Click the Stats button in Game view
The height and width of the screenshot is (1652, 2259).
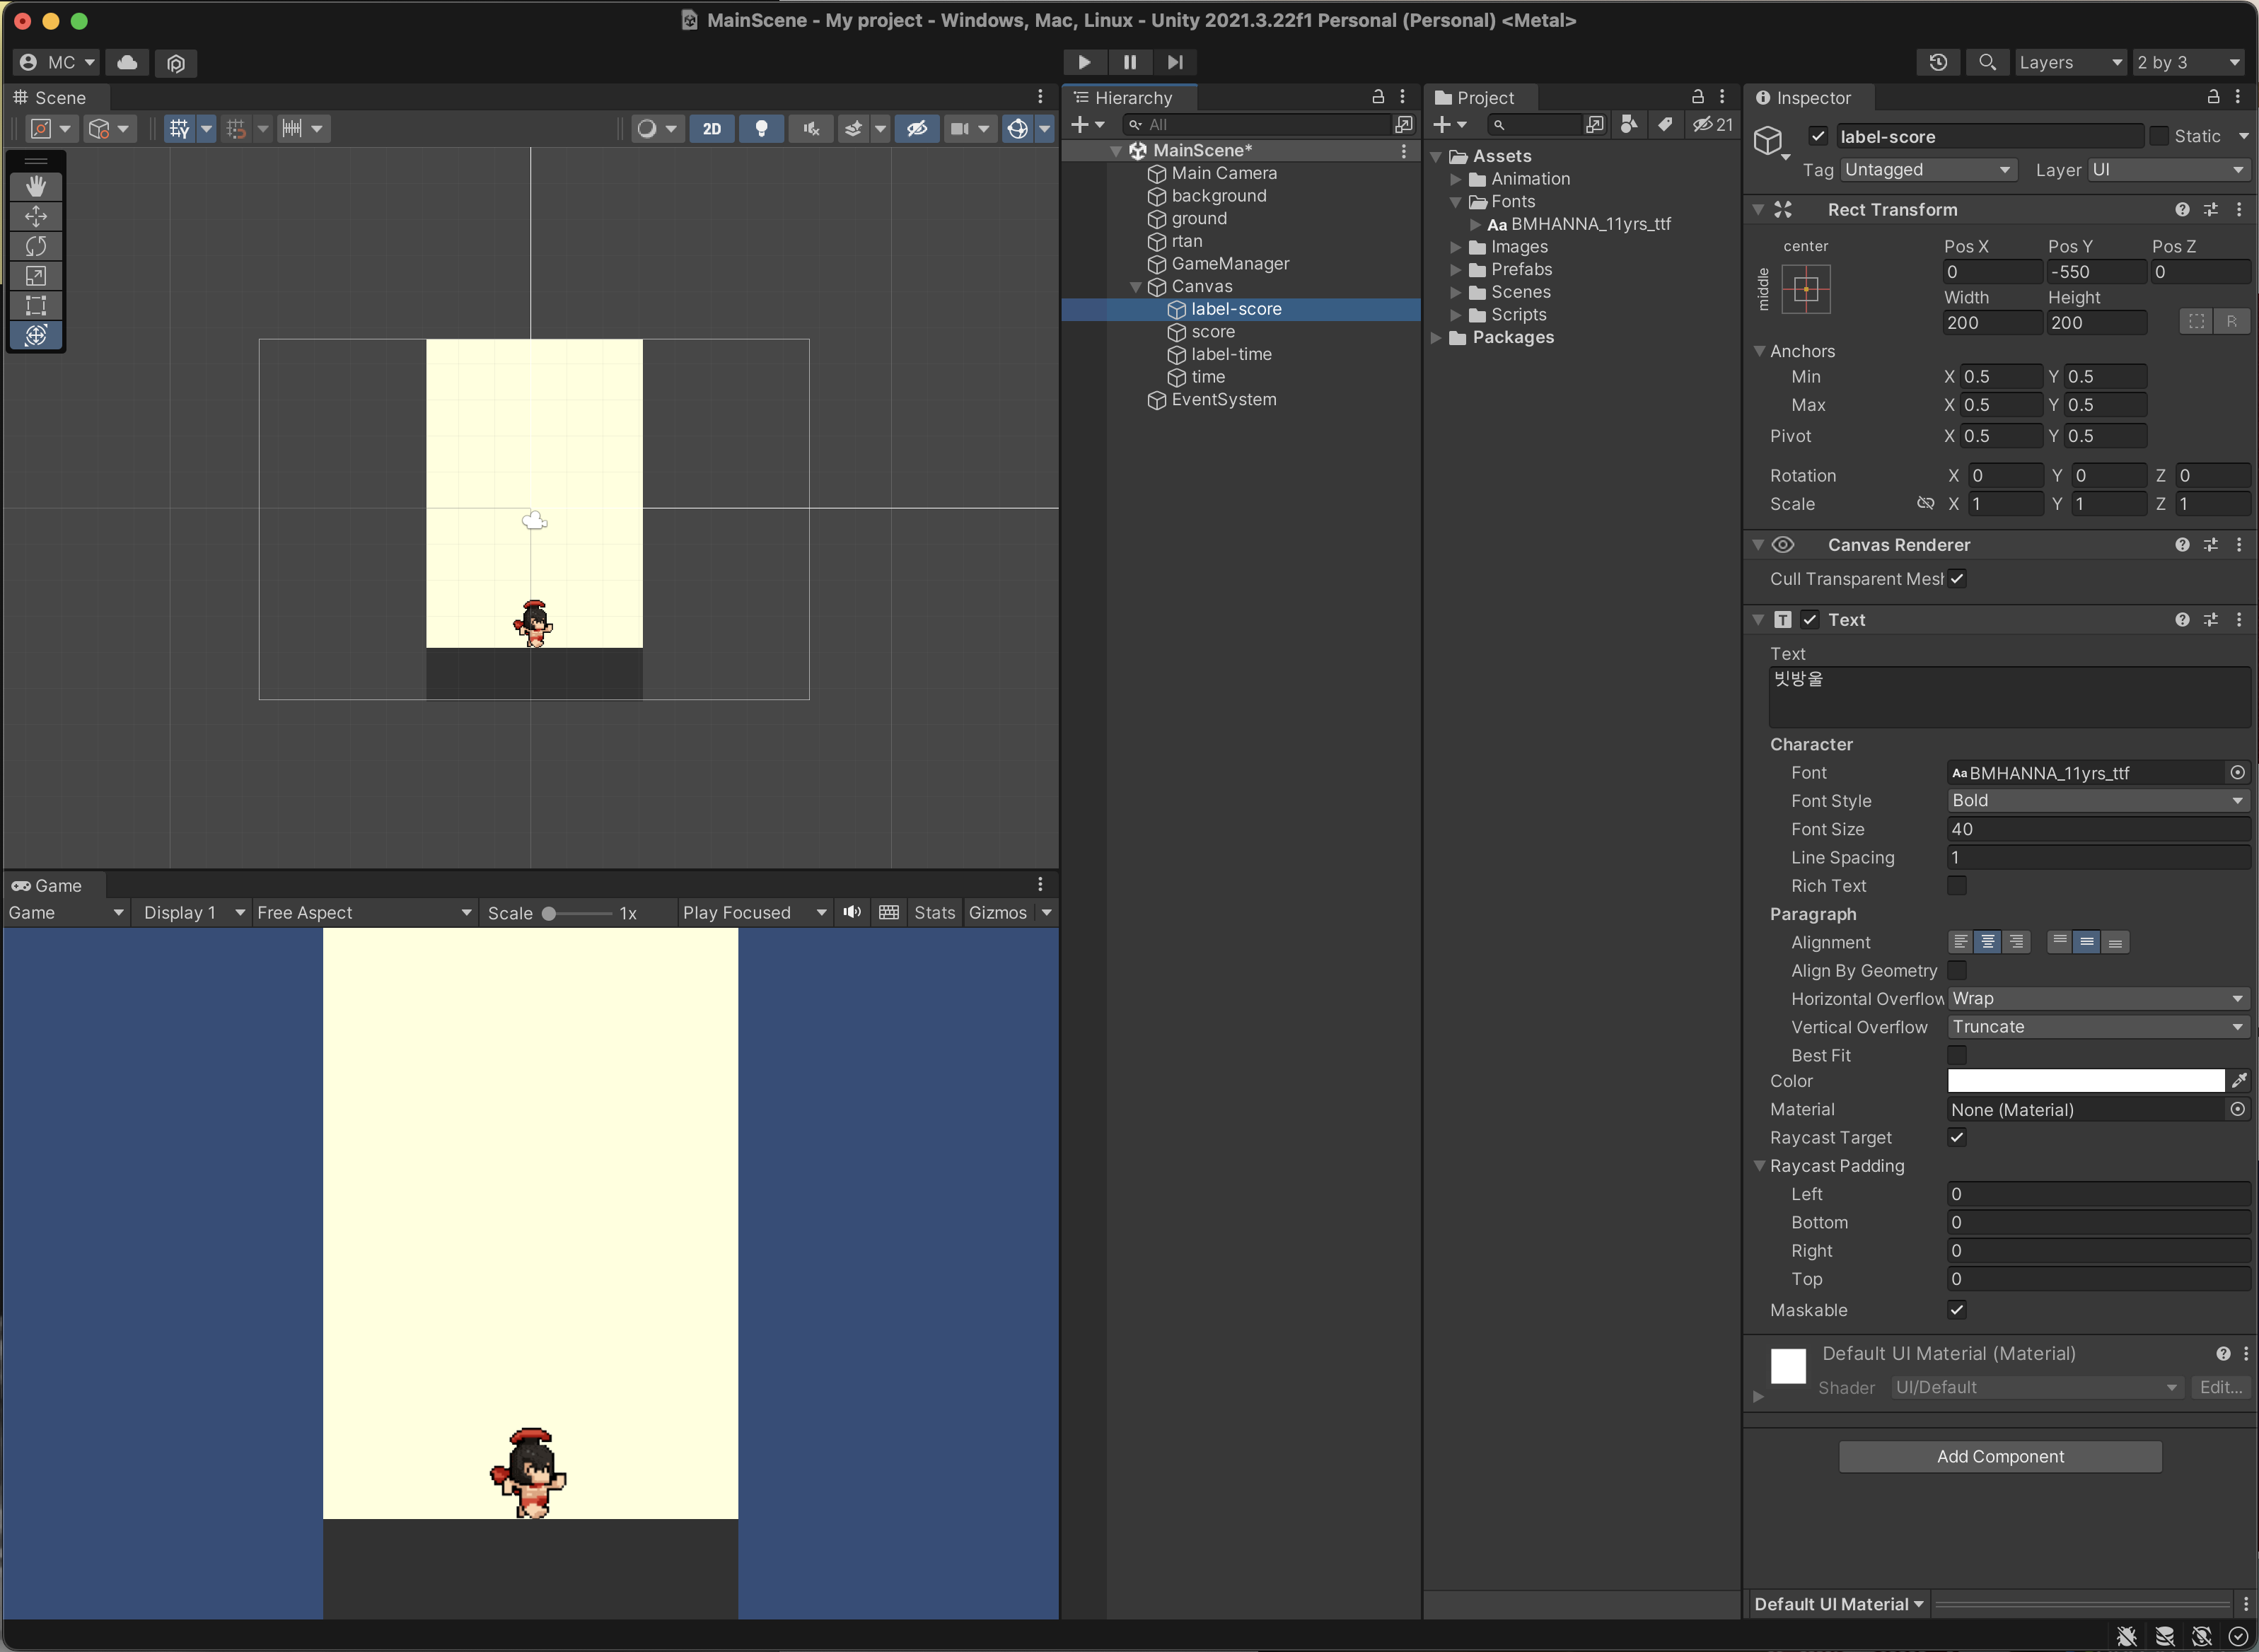934,913
